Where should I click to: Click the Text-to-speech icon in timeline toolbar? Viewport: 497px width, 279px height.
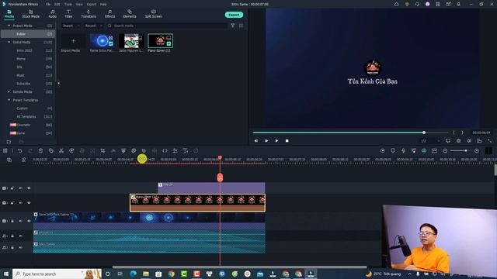coord(186,151)
